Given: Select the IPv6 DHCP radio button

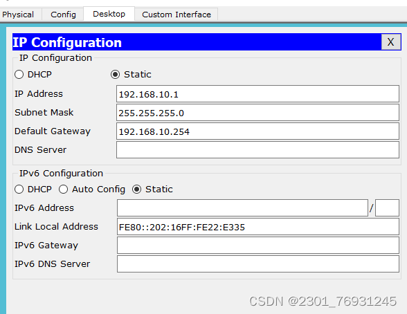Looking at the screenshot, I should point(19,190).
